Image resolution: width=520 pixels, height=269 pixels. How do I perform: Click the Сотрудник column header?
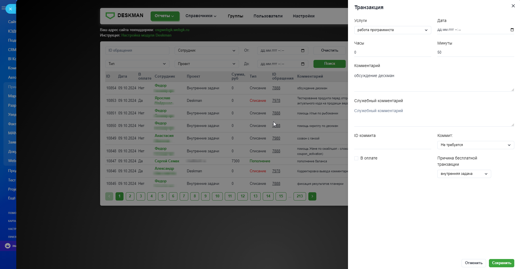(165, 76)
